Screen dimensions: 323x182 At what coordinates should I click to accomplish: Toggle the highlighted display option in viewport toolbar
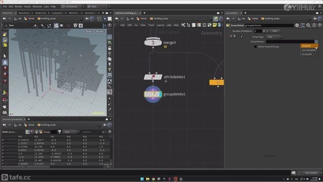[x=56, y=26]
